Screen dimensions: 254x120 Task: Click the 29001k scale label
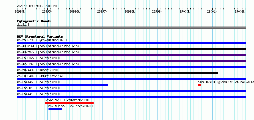pyautogui.click(x=212, y=12)
